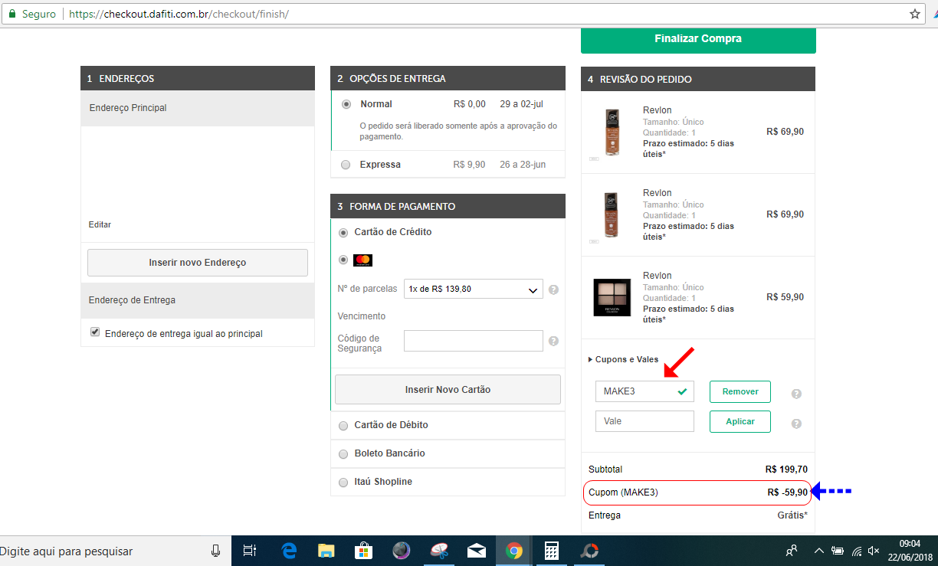Choose Cartão de Crédito payment method
The width and height of the screenshot is (938, 566).
(343, 232)
